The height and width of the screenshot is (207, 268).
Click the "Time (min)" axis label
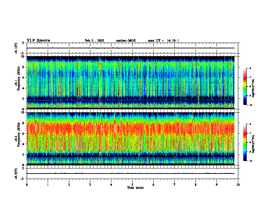pyautogui.click(x=135, y=188)
